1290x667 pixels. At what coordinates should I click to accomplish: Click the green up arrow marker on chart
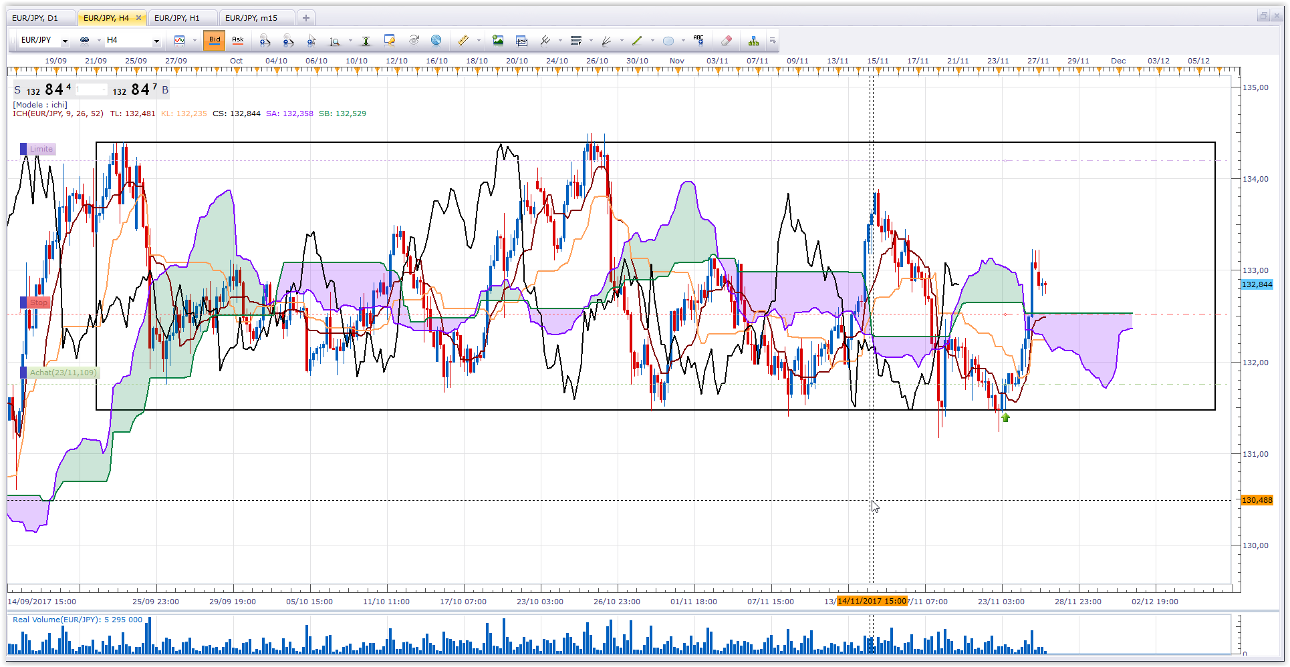pos(1006,417)
